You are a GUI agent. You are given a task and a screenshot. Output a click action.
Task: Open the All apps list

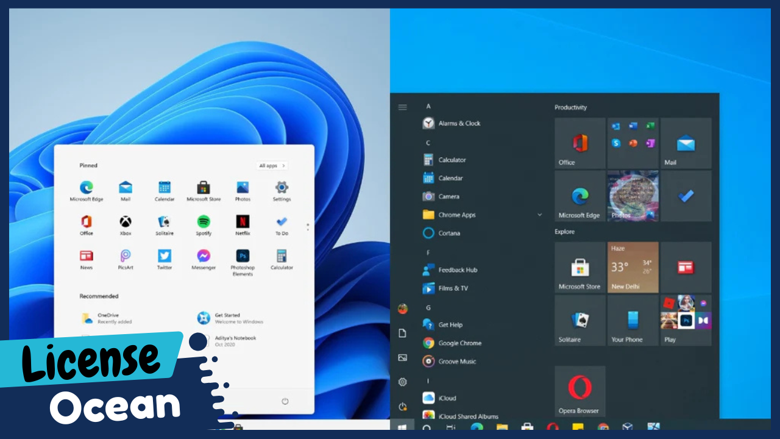271,166
